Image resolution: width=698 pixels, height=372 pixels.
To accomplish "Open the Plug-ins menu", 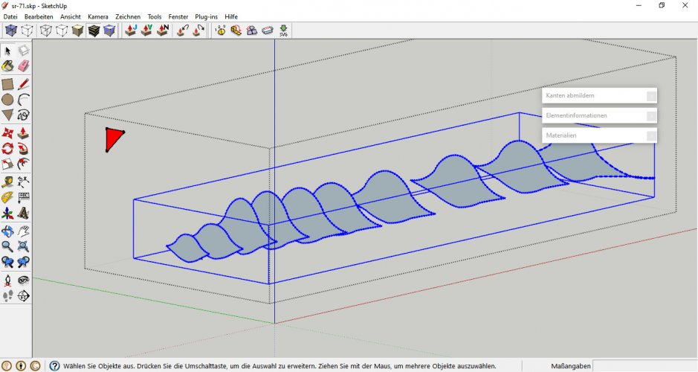I will pyautogui.click(x=206, y=16).
